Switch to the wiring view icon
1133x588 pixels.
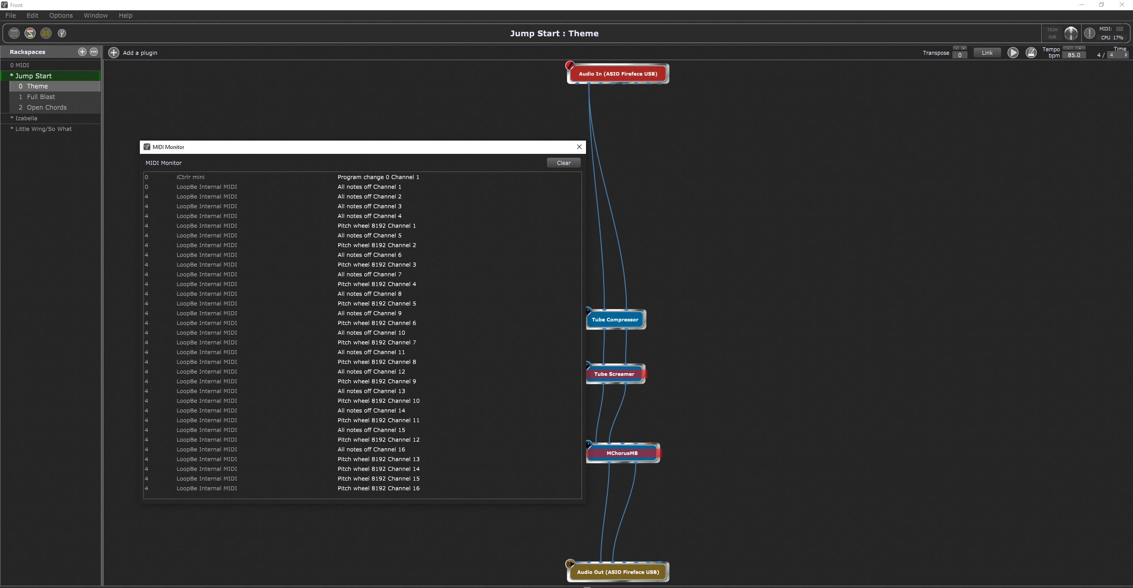(x=30, y=33)
